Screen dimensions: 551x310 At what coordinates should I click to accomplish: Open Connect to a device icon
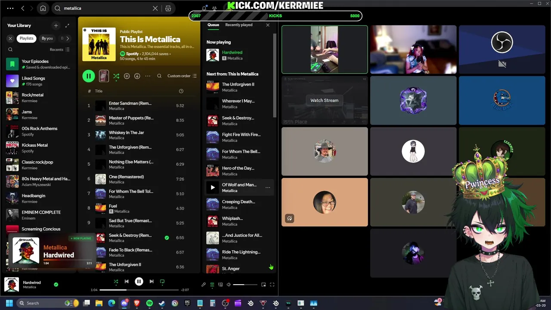pyautogui.click(x=220, y=285)
